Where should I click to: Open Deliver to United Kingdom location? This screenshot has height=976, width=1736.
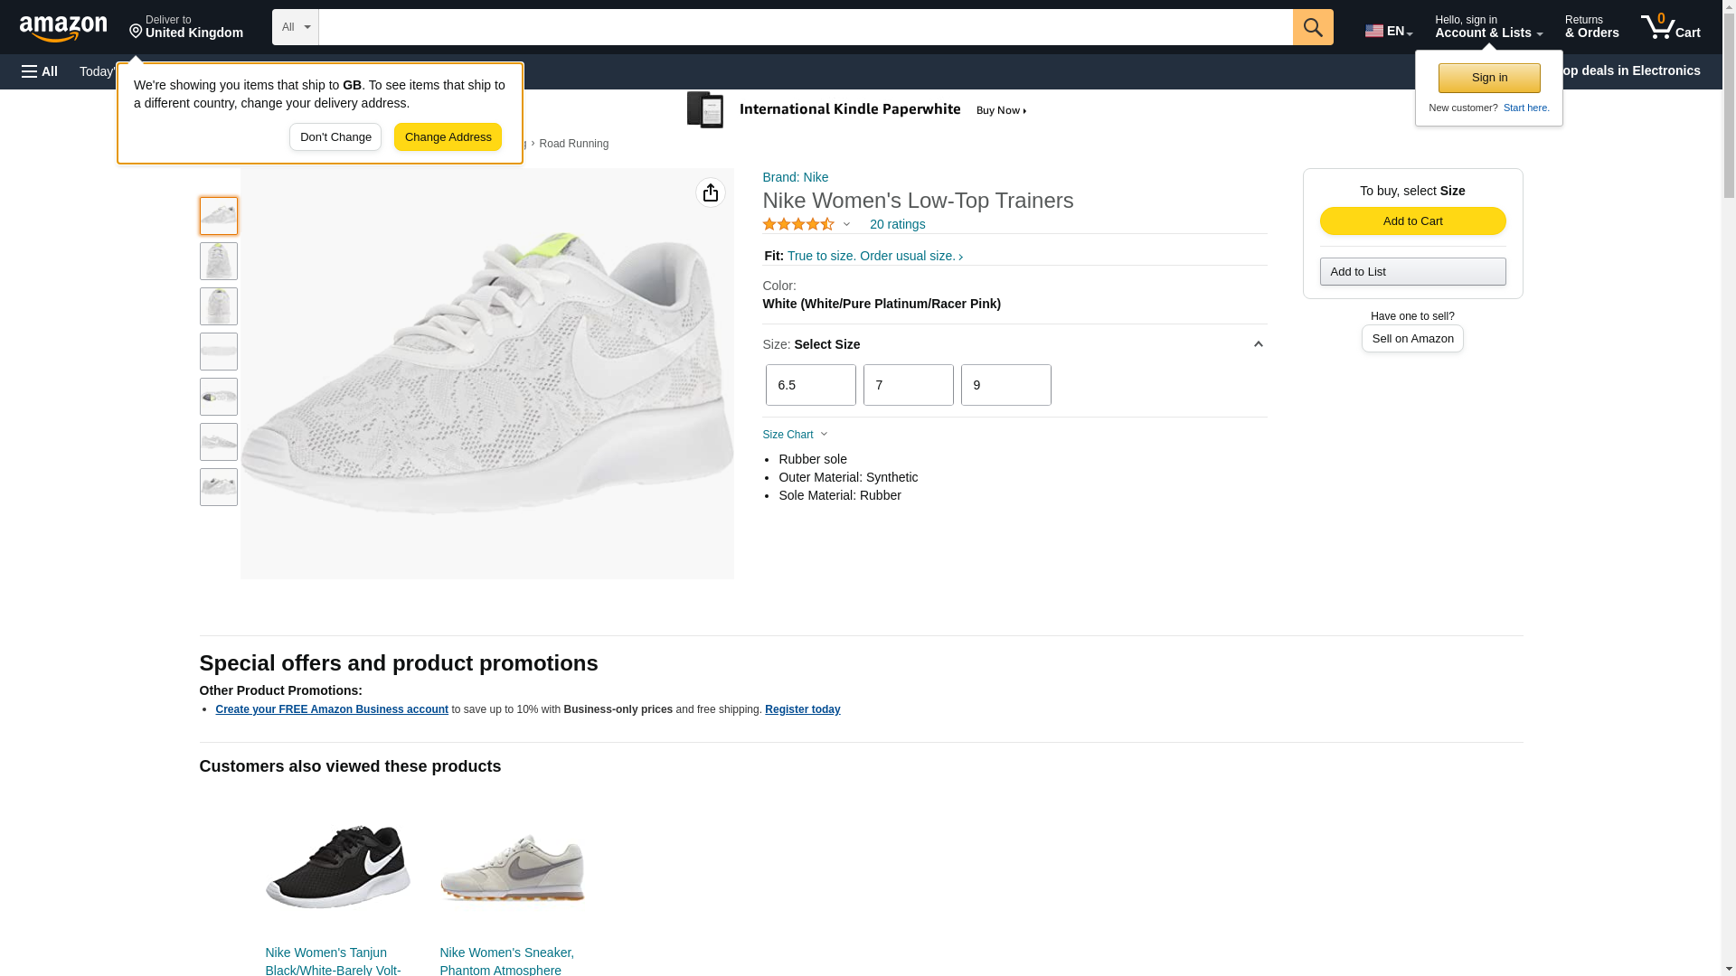pos(186,27)
